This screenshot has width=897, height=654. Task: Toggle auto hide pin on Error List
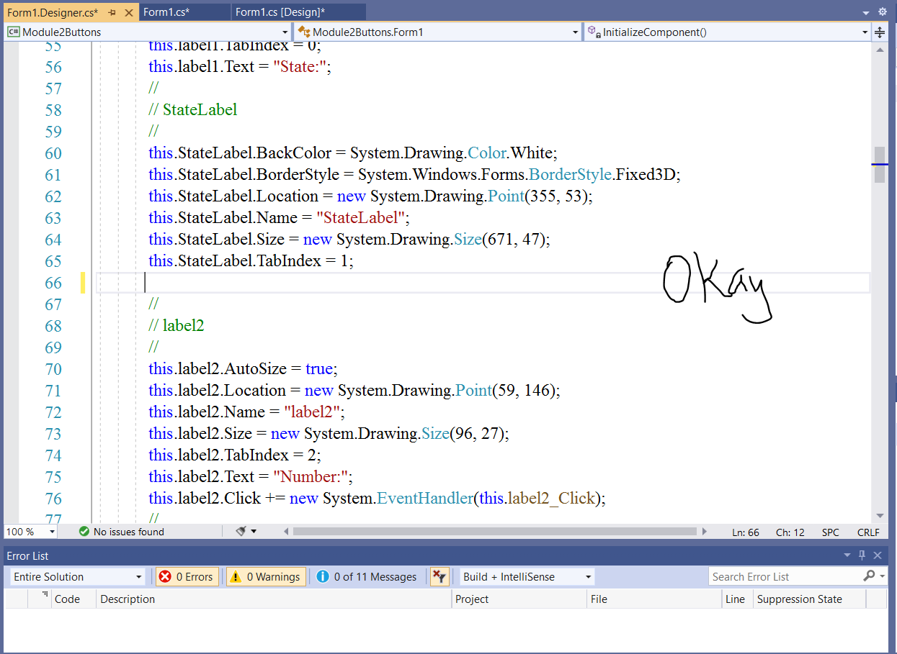click(862, 555)
